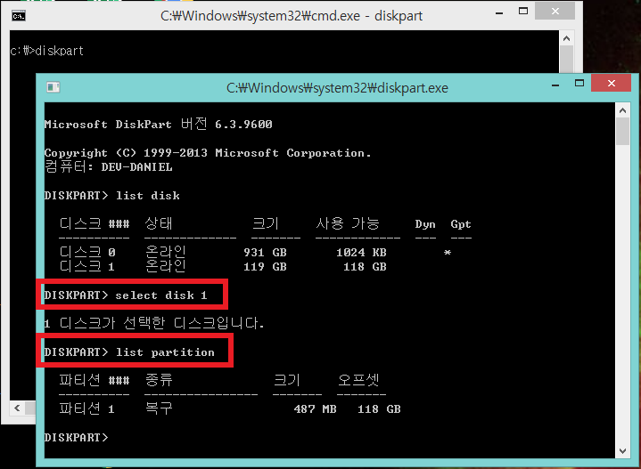The image size is (641, 469).
Task: Click the '1024 KB' available value
Action: click(x=361, y=253)
